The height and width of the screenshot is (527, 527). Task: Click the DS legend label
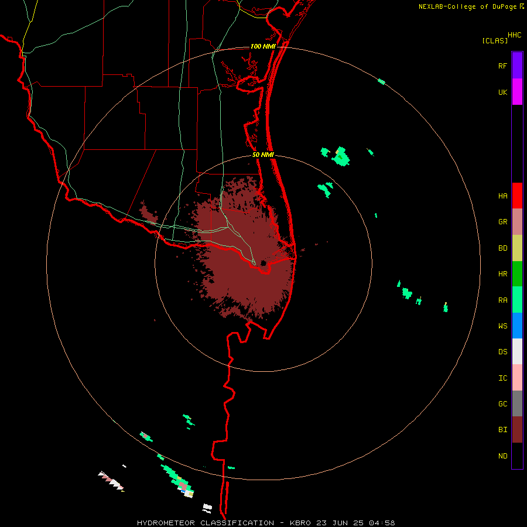(x=502, y=351)
